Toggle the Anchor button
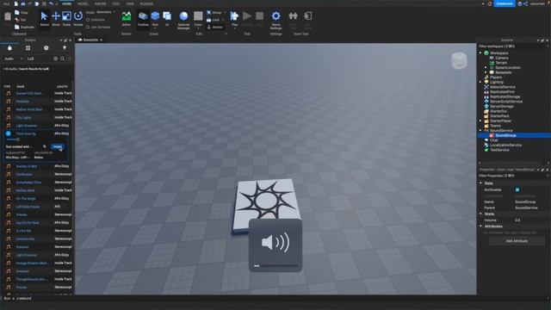This screenshot has width=551, height=310. pos(214,27)
